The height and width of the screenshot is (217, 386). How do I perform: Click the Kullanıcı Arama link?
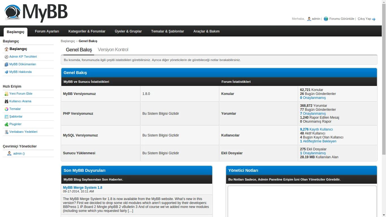(20, 101)
